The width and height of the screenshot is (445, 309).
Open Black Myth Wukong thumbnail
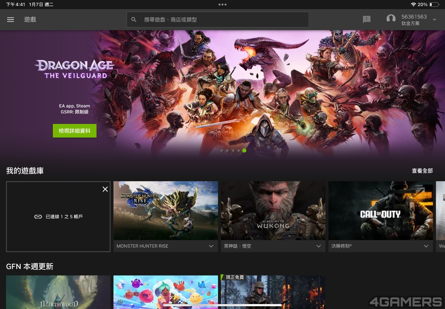tap(273, 211)
